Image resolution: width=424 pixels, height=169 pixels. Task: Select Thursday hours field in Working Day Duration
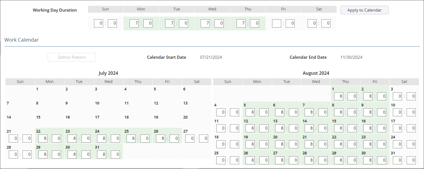pyautogui.click(x=241, y=23)
